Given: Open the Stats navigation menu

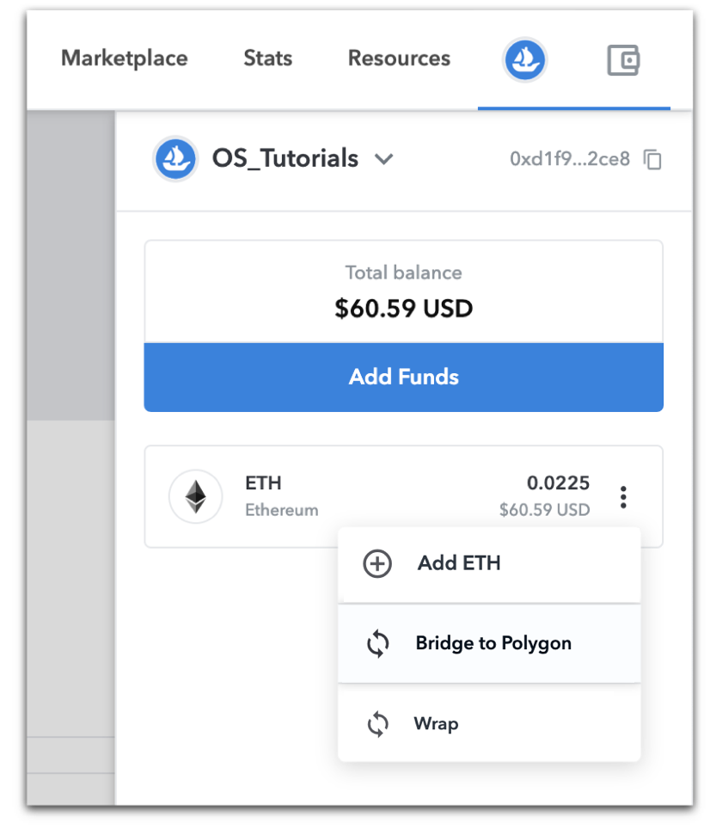Looking at the screenshot, I should click(x=267, y=58).
